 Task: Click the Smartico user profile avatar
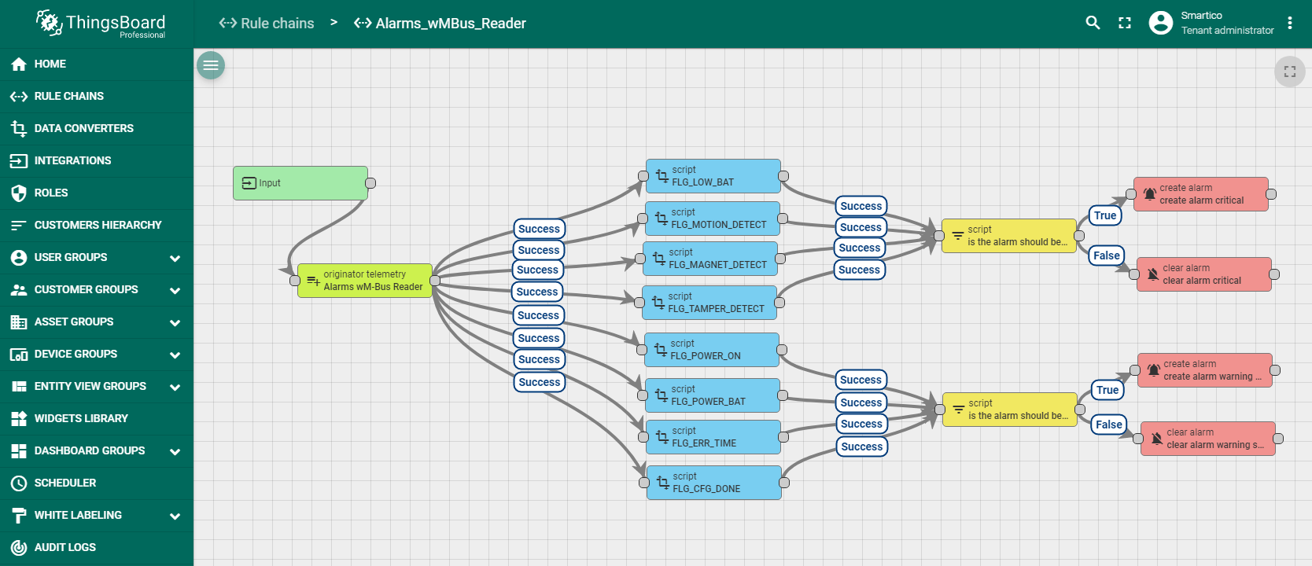click(x=1160, y=23)
